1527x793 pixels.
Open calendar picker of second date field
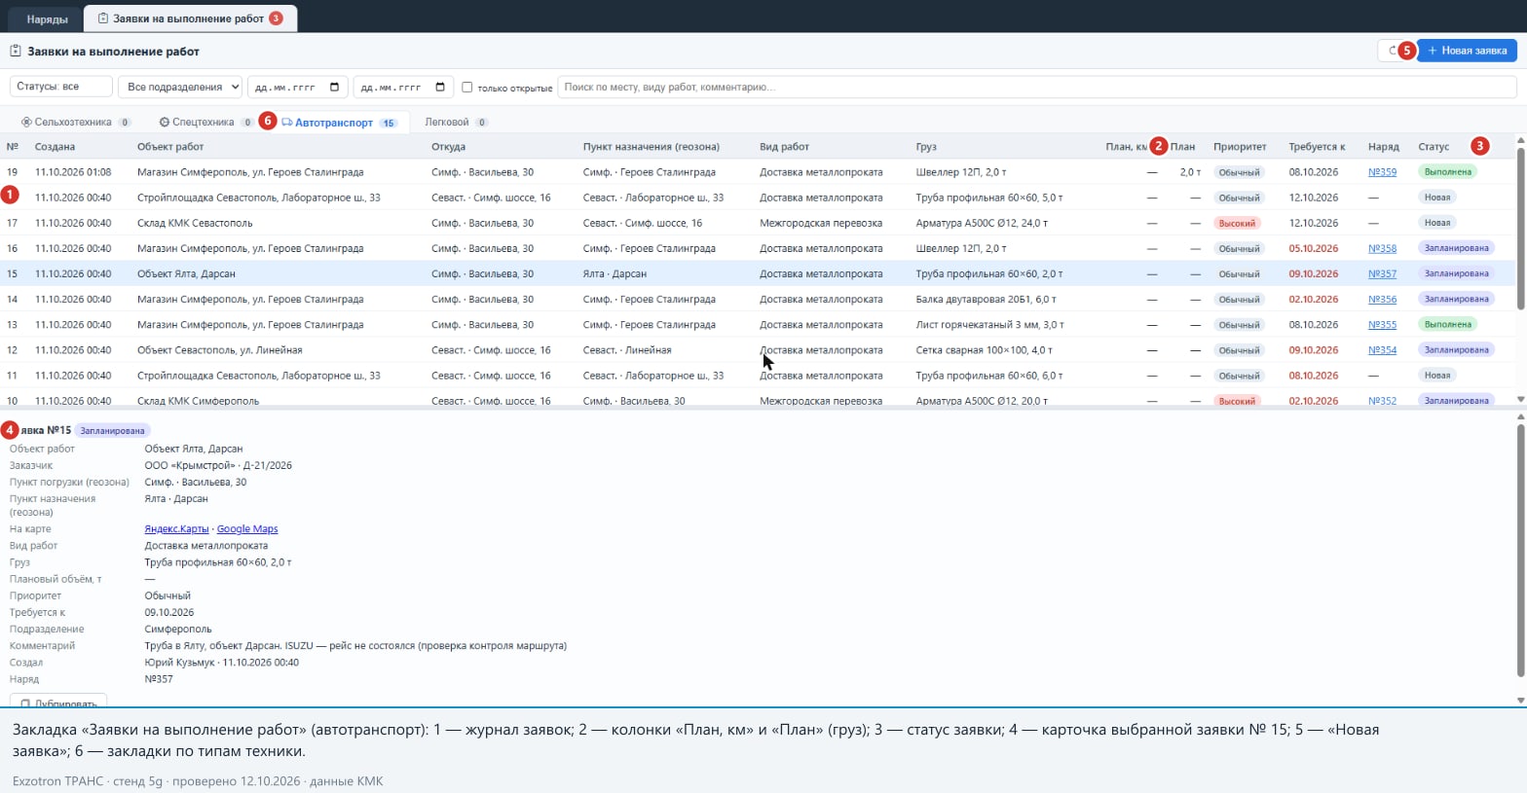tap(440, 87)
